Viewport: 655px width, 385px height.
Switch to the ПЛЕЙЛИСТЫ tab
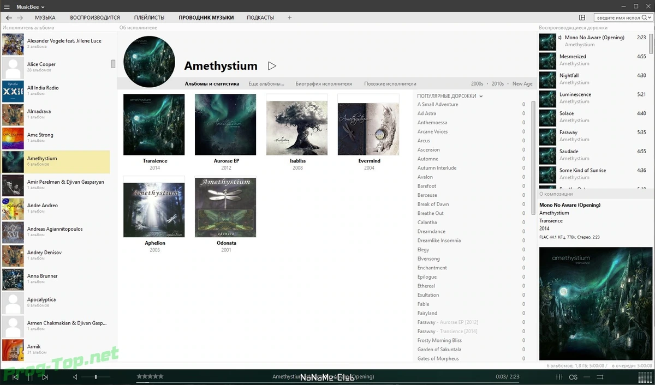(x=149, y=17)
